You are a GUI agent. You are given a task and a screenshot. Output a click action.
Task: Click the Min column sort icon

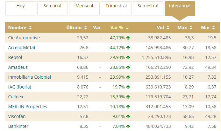[212, 28]
